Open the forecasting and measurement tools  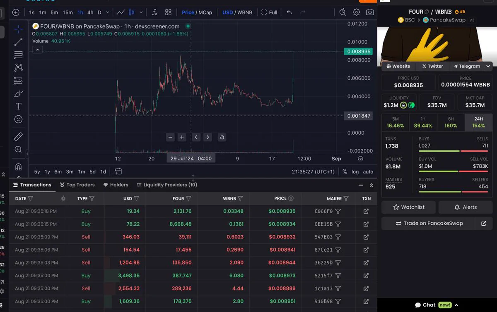[x=18, y=81]
